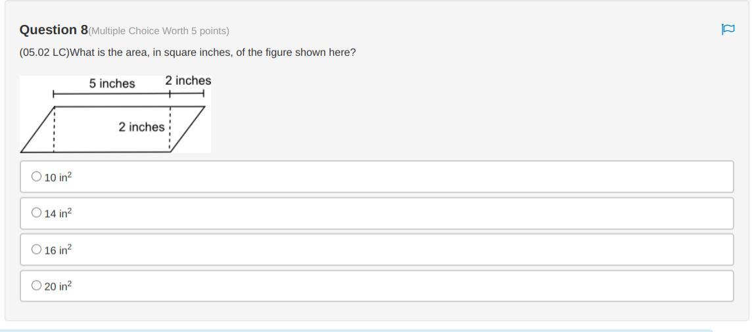Image resolution: width=752 pixels, height=332 pixels.
Task: Pick the 16 in² radio button
Action: point(36,249)
